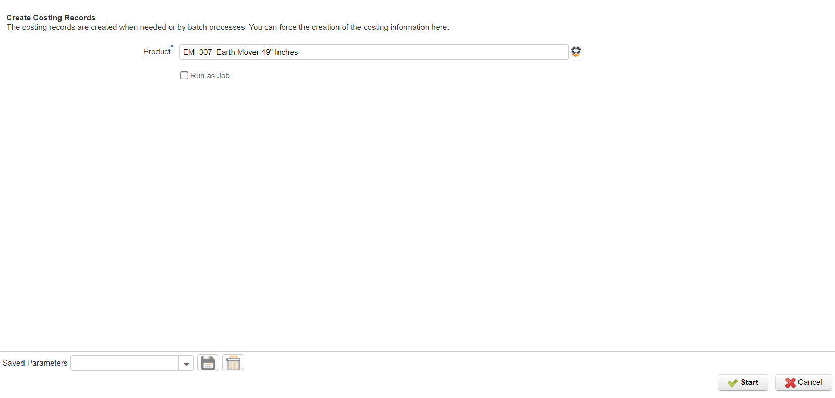Click the trash can delete parameters icon
This screenshot has width=835, height=398.
point(233,363)
